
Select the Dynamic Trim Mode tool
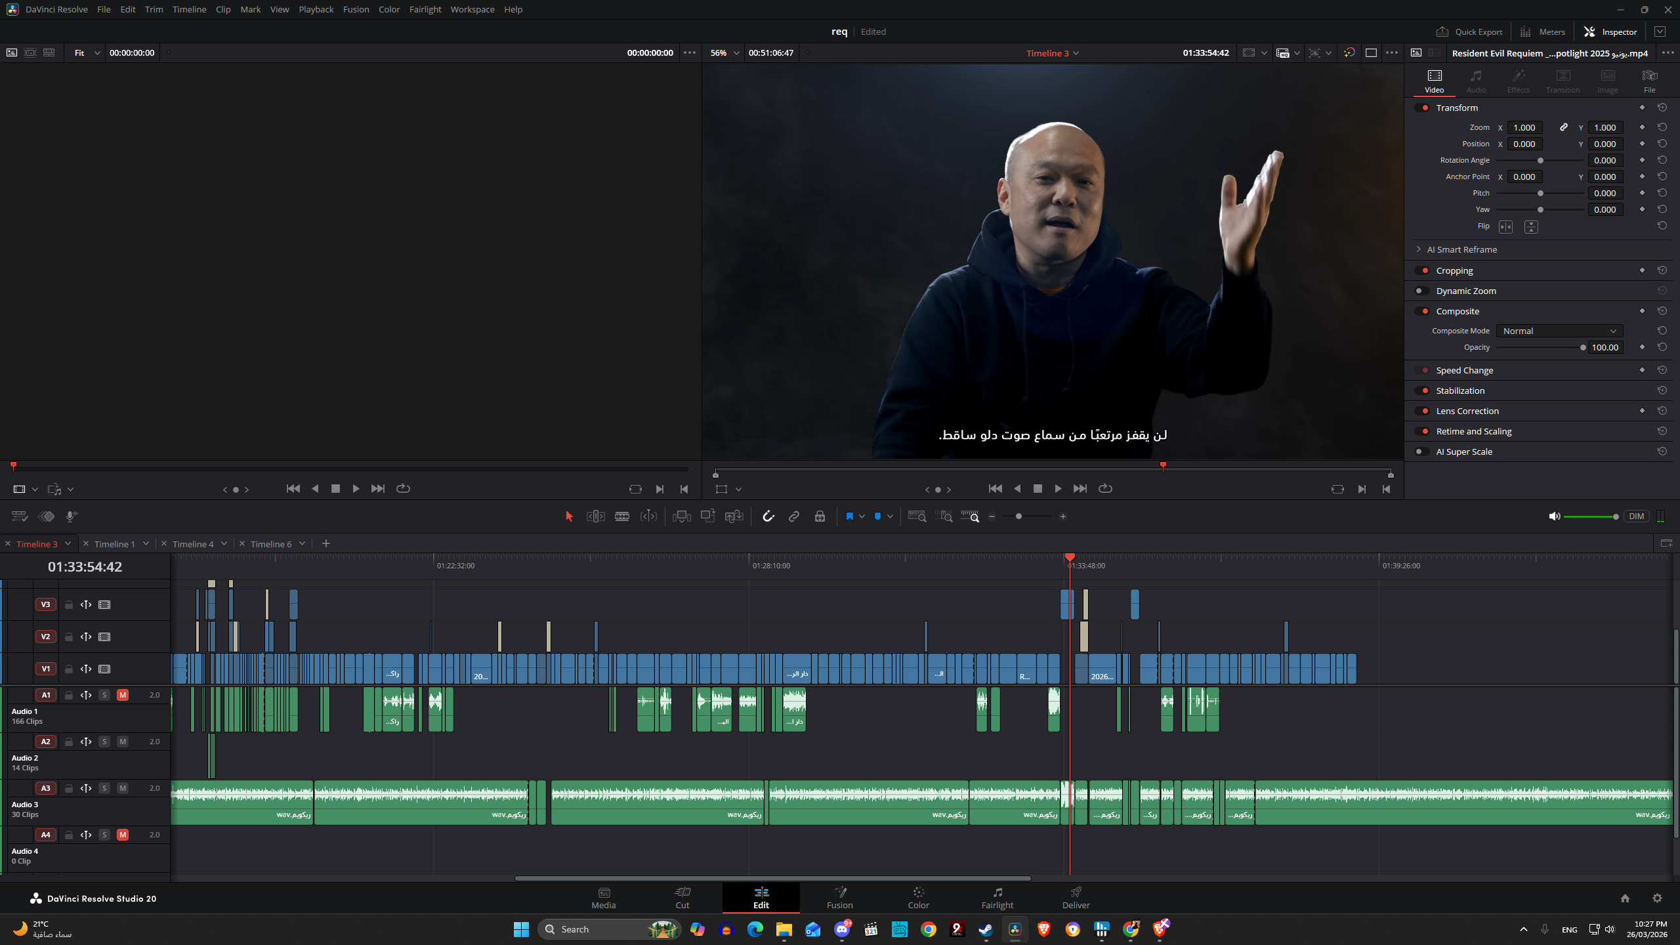[x=648, y=516]
